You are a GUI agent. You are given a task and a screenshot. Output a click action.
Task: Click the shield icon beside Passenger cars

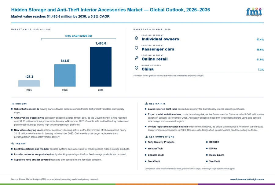tap(137, 48)
